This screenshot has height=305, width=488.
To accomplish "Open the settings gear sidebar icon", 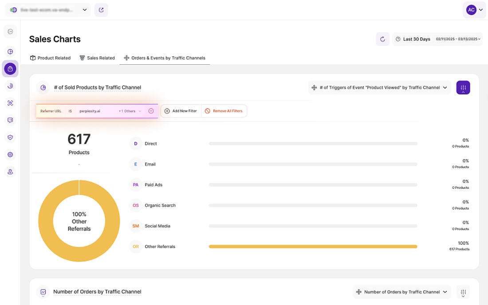I will (x=10, y=155).
